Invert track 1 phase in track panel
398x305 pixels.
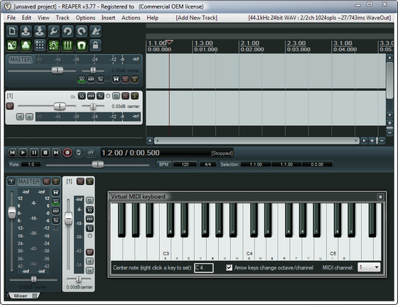[116, 96]
